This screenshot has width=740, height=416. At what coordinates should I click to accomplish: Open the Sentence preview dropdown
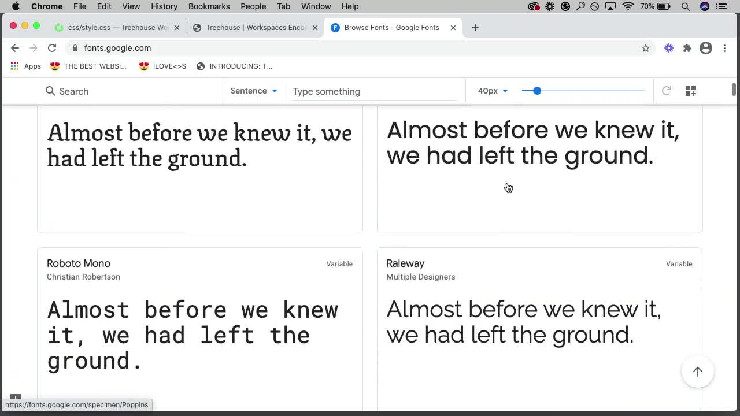coord(254,91)
